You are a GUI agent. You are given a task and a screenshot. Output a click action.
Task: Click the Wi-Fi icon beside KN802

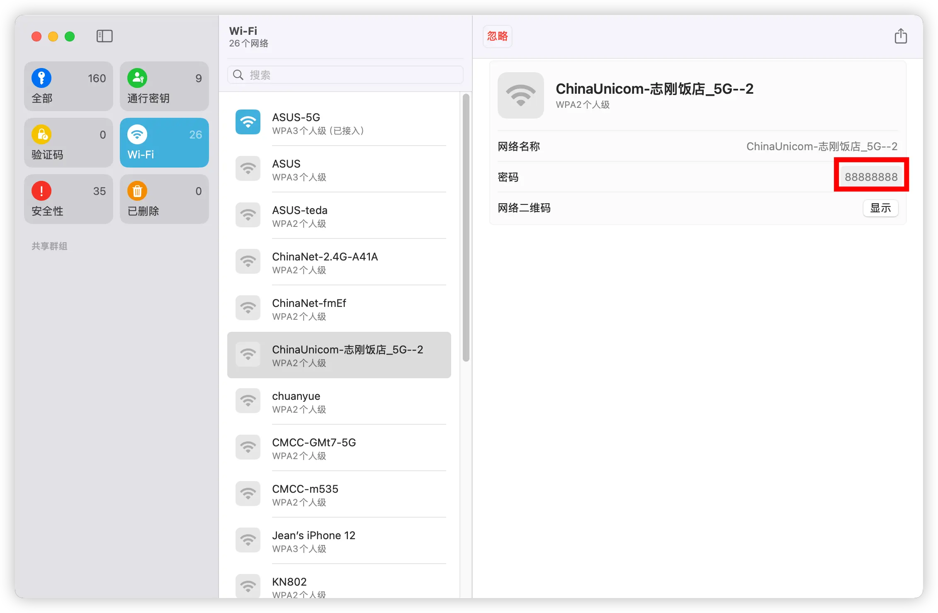248,586
